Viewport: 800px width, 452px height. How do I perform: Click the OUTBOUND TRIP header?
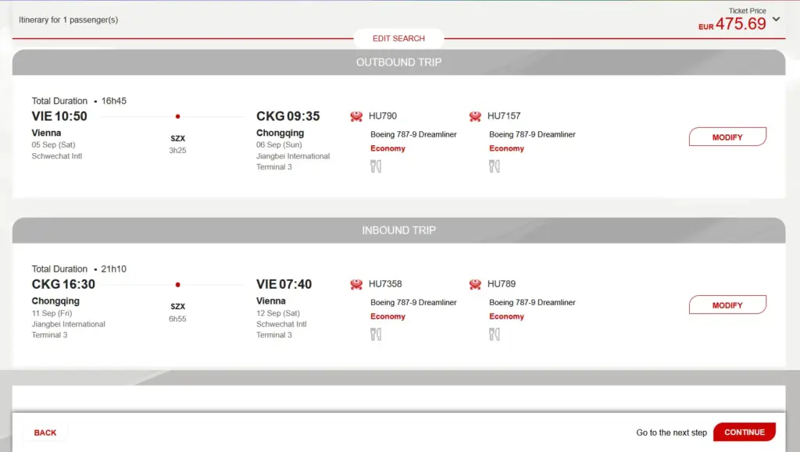tap(398, 62)
